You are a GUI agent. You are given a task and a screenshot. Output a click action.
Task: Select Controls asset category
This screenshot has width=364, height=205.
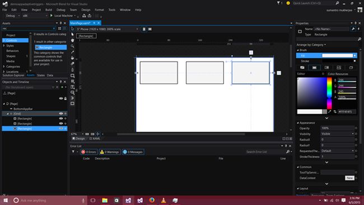coord(15,40)
